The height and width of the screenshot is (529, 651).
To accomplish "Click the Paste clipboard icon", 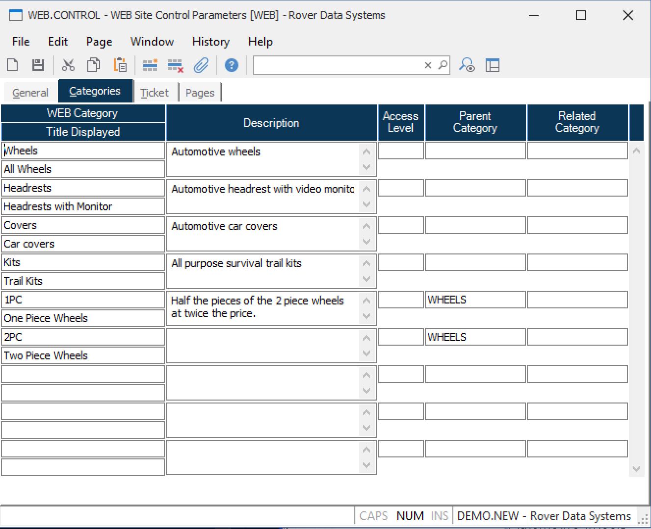I will pos(120,65).
